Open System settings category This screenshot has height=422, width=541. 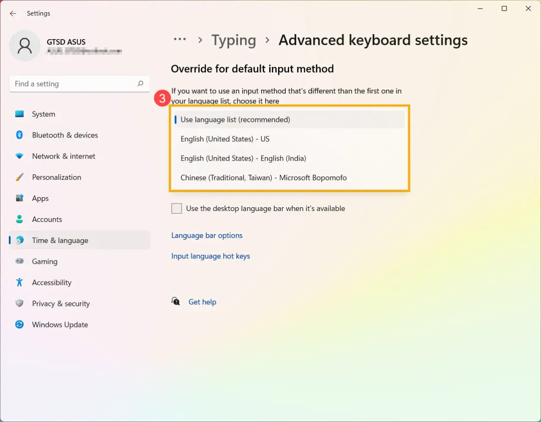[x=44, y=114]
